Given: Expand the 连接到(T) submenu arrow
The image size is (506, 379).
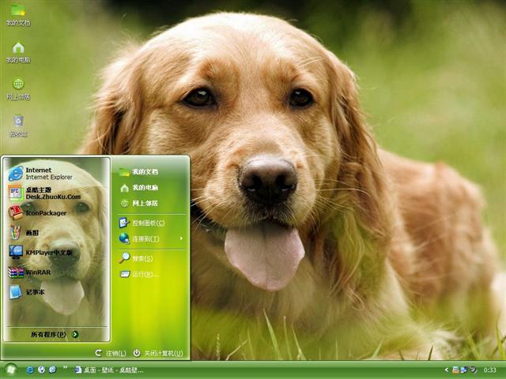Looking at the screenshot, I should point(181,238).
